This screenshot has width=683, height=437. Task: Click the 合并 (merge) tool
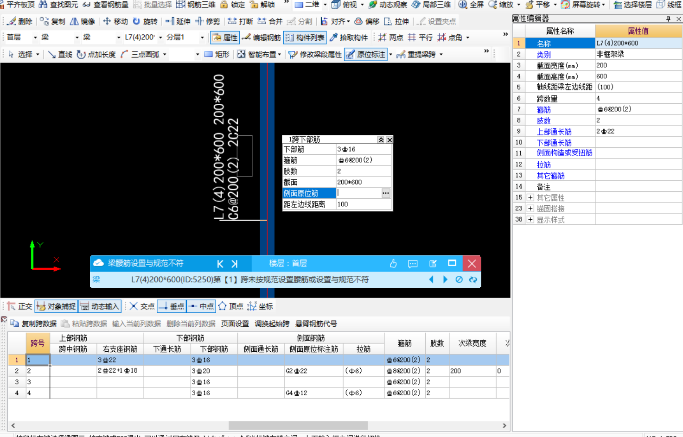270,21
